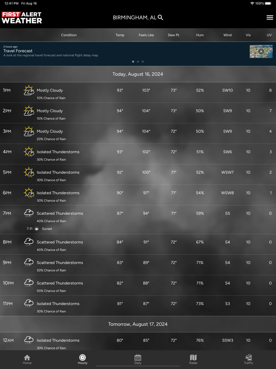The height and width of the screenshot is (369, 276).
Task: Tap the Vis column header
Action: (248, 35)
